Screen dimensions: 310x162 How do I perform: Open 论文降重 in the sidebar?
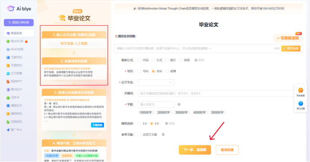coord(14,73)
